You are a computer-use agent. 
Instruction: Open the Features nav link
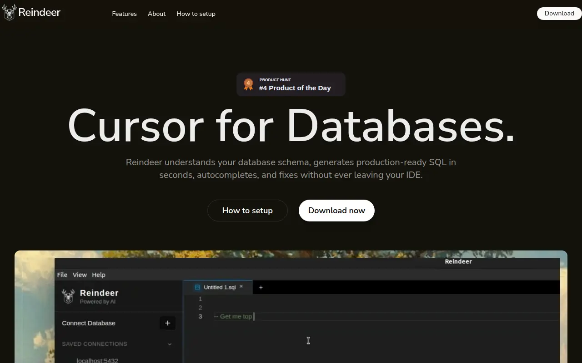124,14
